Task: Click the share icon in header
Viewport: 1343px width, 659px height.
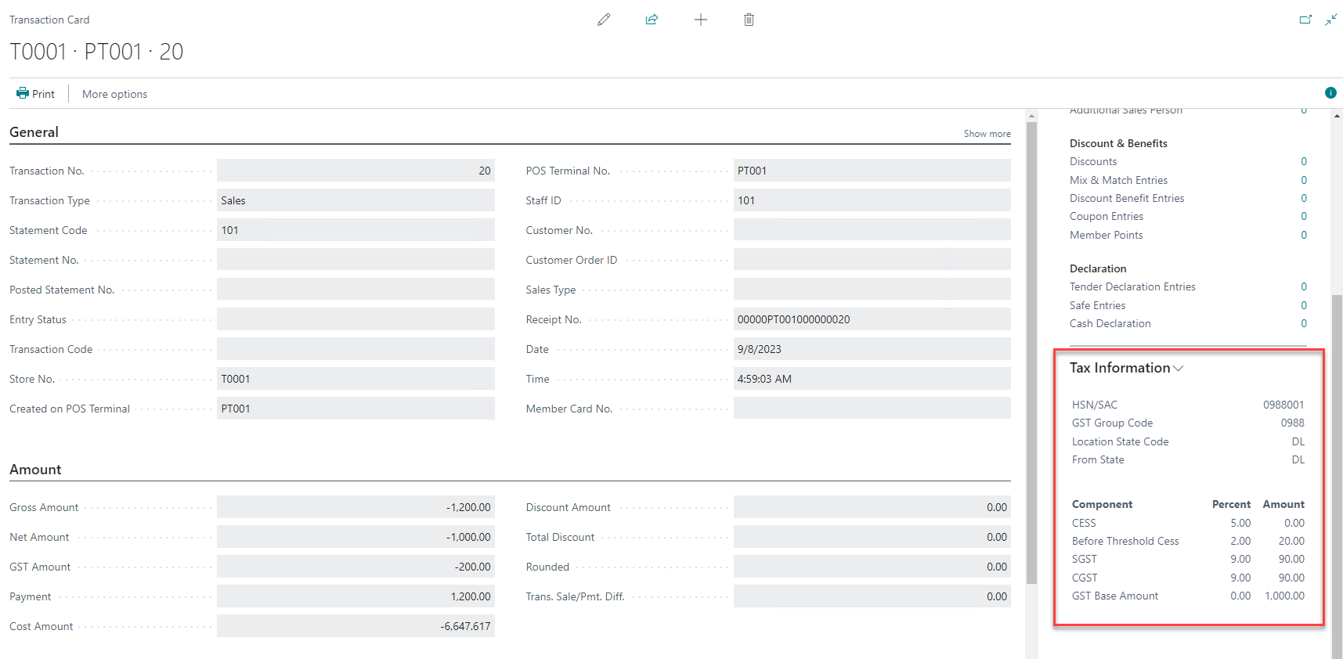Action: 652,20
